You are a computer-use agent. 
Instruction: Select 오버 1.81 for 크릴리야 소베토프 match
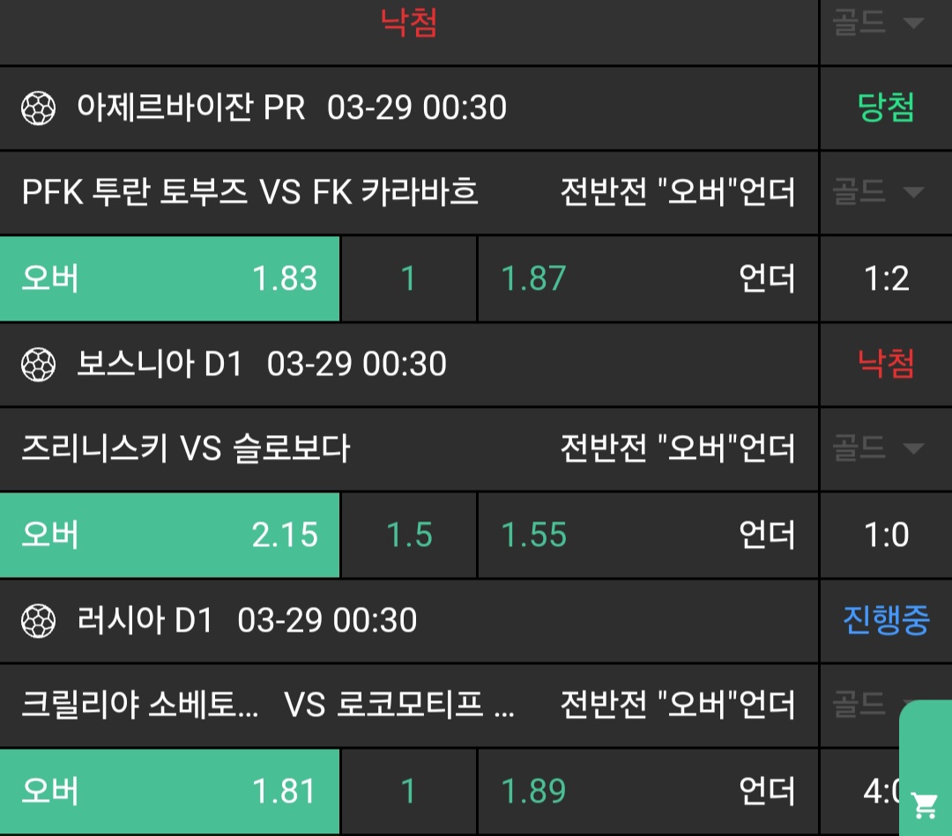tap(169, 791)
